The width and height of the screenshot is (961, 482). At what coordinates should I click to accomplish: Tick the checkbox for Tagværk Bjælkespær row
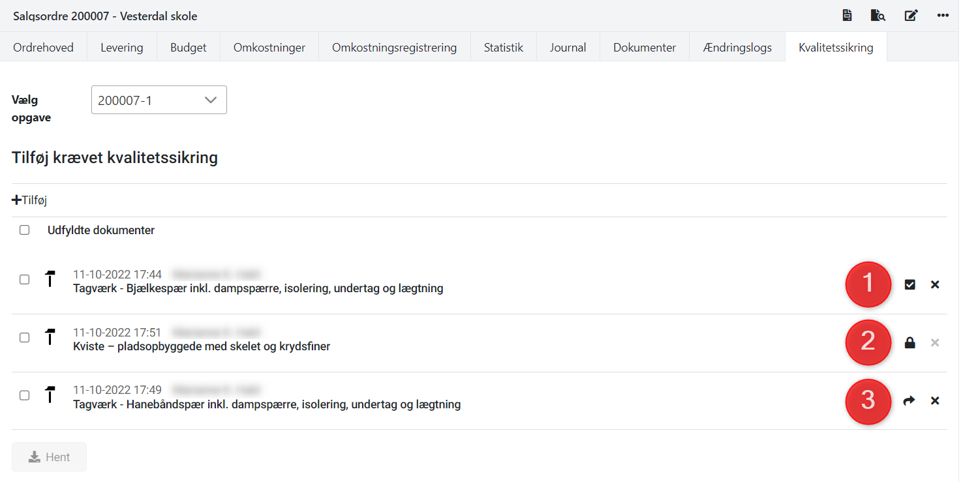[24, 279]
